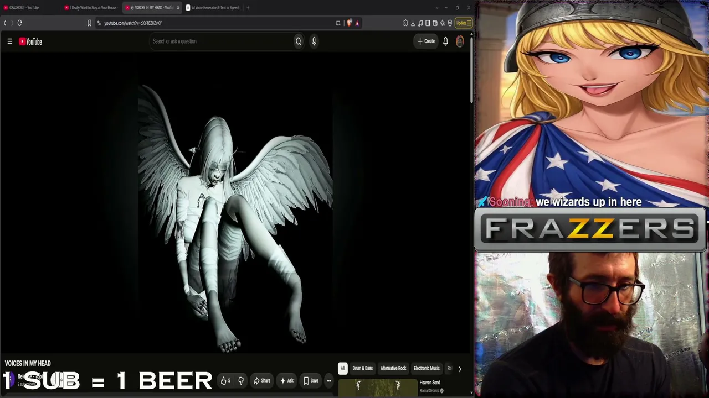This screenshot has width=709, height=398.
Task: Share the video with Share button
Action: (262, 380)
